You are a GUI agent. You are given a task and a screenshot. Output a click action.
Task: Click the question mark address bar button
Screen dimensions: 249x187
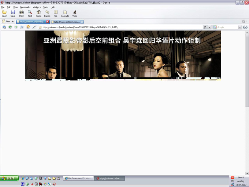(205, 27)
